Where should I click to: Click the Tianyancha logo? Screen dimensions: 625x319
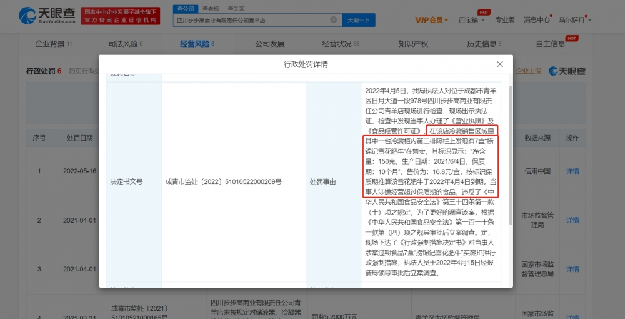tap(47, 16)
